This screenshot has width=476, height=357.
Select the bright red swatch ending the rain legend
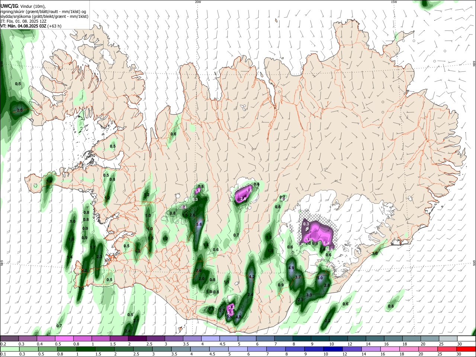pyautogui.click(x=466, y=349)
